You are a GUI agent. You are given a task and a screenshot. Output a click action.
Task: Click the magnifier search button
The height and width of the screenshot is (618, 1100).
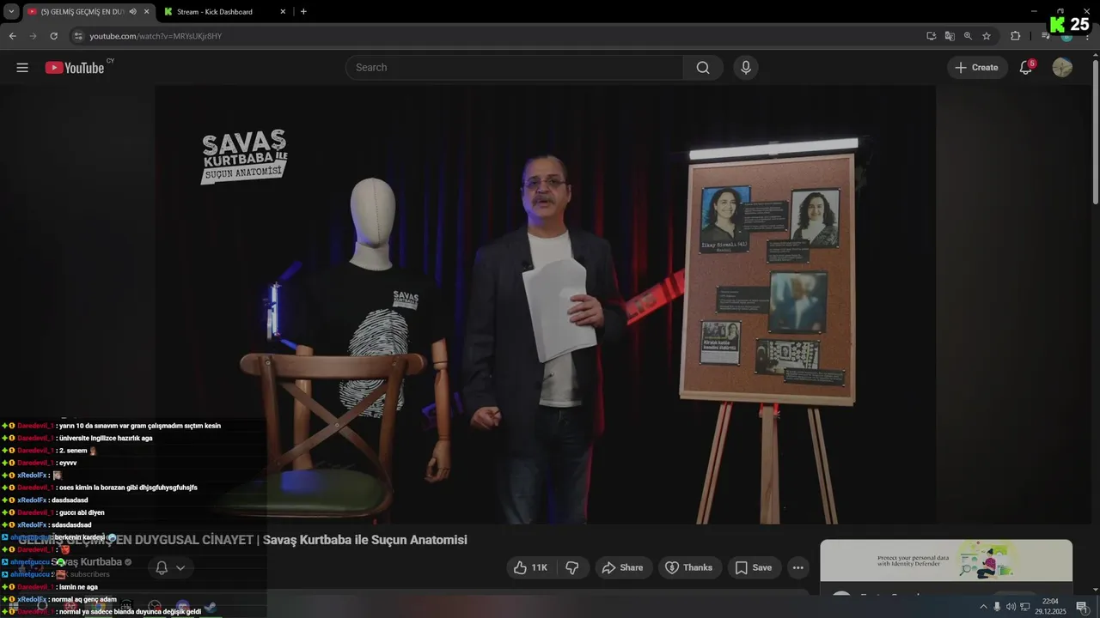click(x=703, y=68)
